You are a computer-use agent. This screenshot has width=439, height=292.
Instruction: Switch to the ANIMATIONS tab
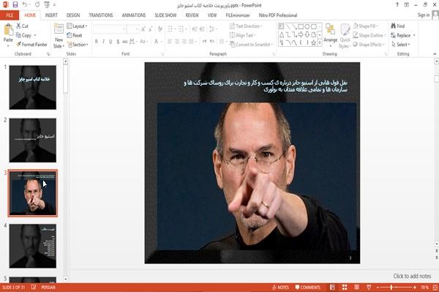pos(134,15)
